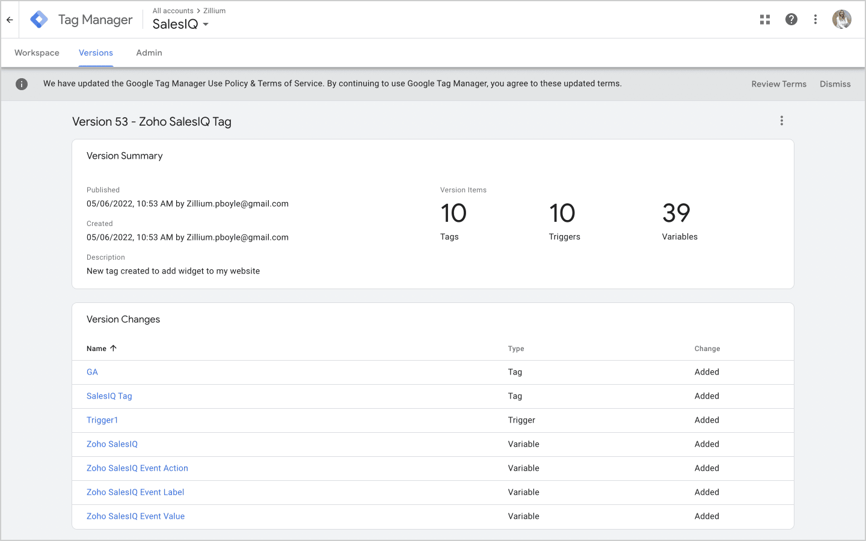Open the Google apps grid icon

click(x=765, y=20)
